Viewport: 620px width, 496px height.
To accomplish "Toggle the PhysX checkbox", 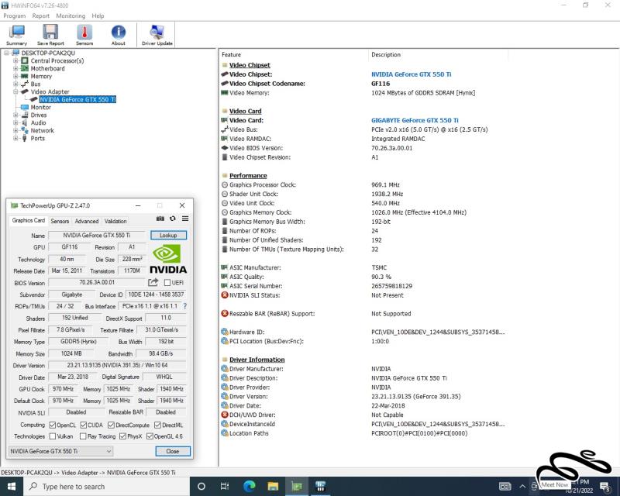I will [x=122, y=436].
